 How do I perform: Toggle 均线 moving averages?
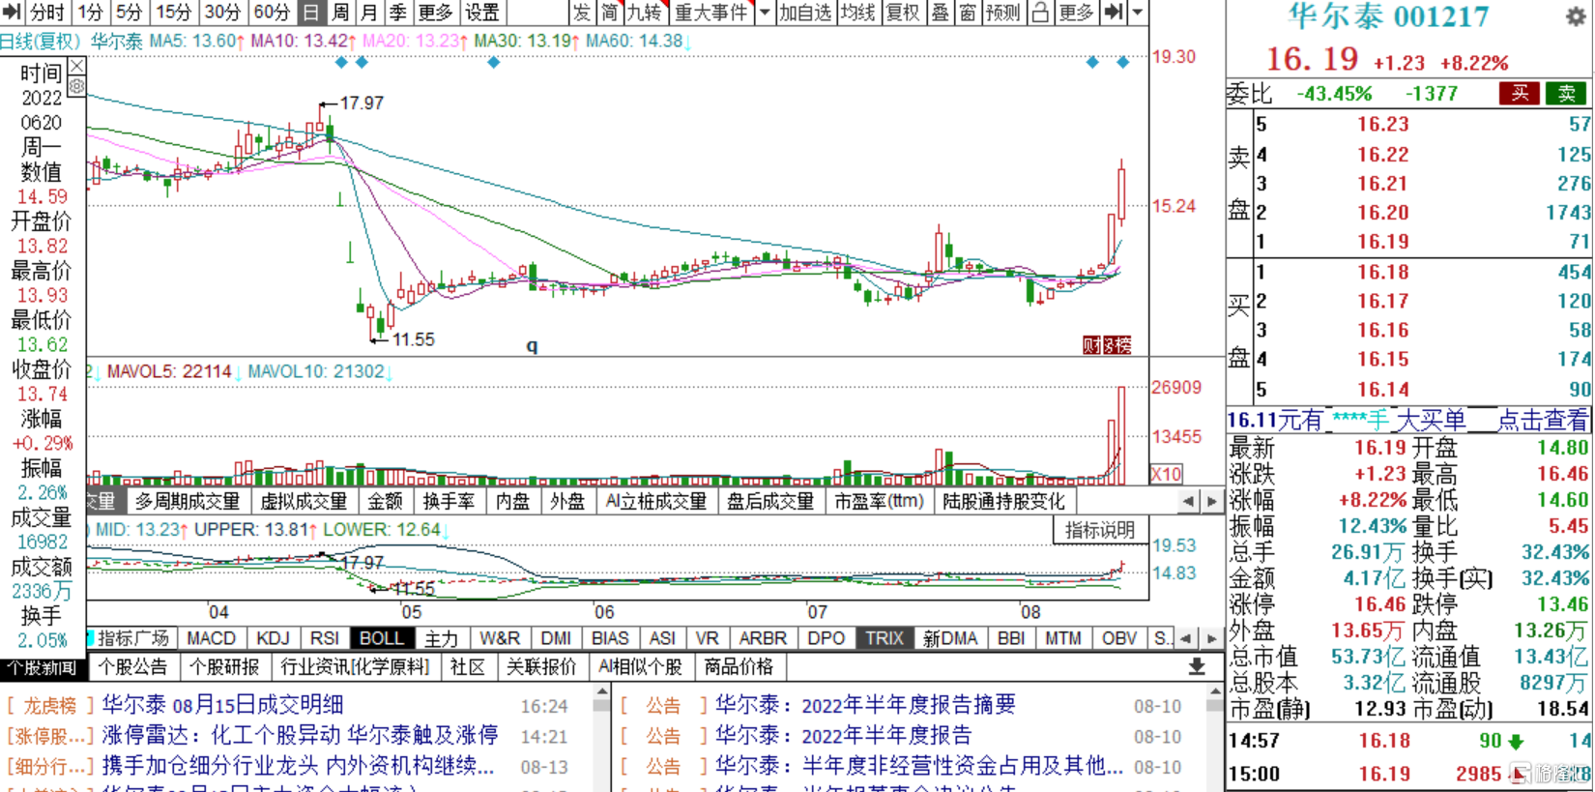[857, 13]
